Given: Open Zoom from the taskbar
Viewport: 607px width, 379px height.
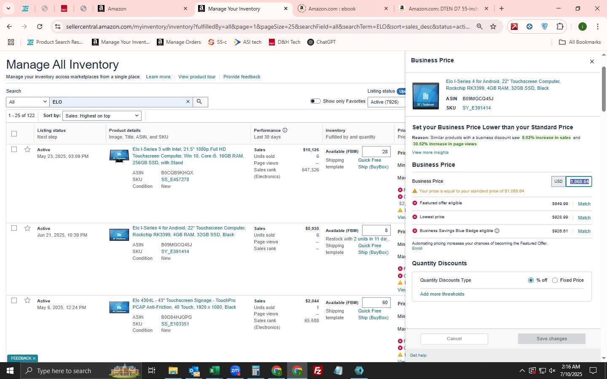Looking at the screenshot, I should tap(235, 371).
